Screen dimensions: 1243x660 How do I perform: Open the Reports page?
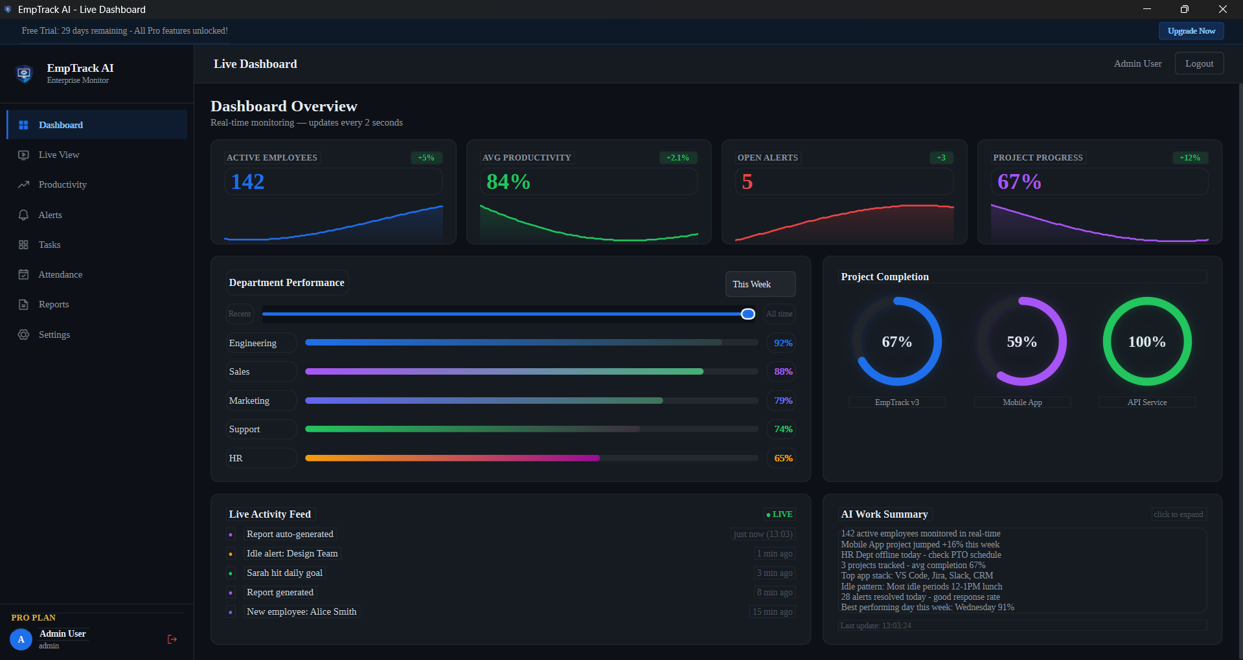[x=97, y=304]
